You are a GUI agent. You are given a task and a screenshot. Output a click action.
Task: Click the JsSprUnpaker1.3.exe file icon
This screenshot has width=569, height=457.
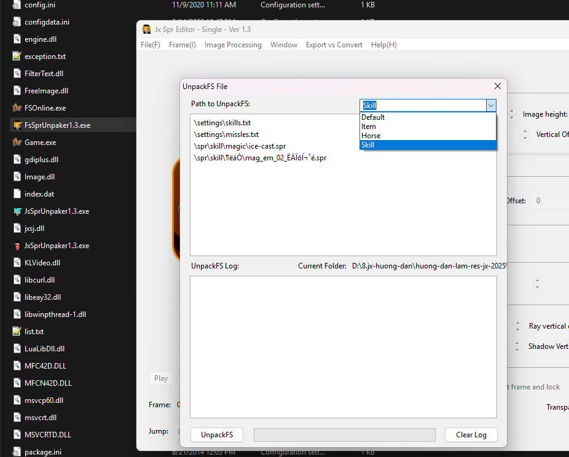click(x=17, y=211)
